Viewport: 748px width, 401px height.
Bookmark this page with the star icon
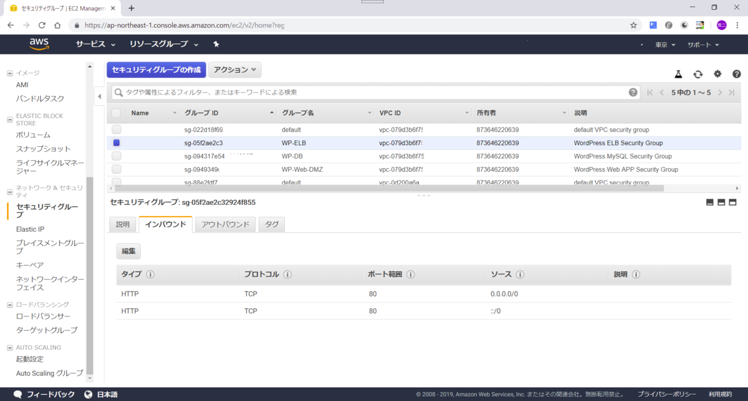coord(633,26)
